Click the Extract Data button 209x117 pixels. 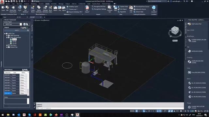coord(138,12)
